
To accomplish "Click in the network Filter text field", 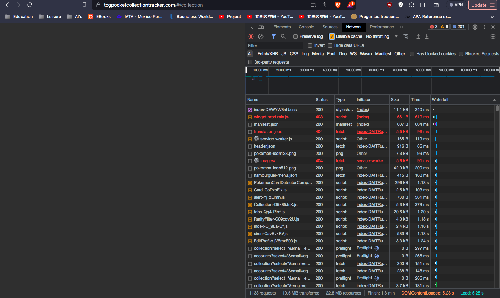I will [x=274, y=45].
